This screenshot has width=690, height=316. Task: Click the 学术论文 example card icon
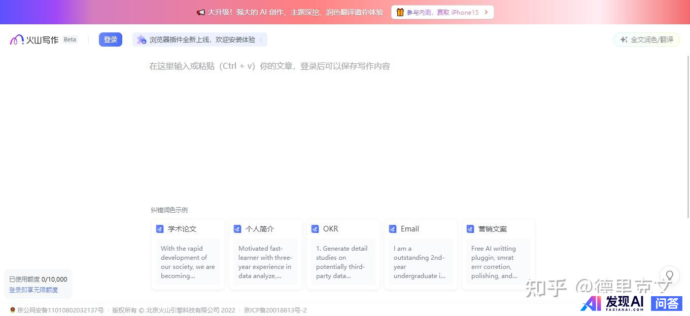tap(160, 229)
